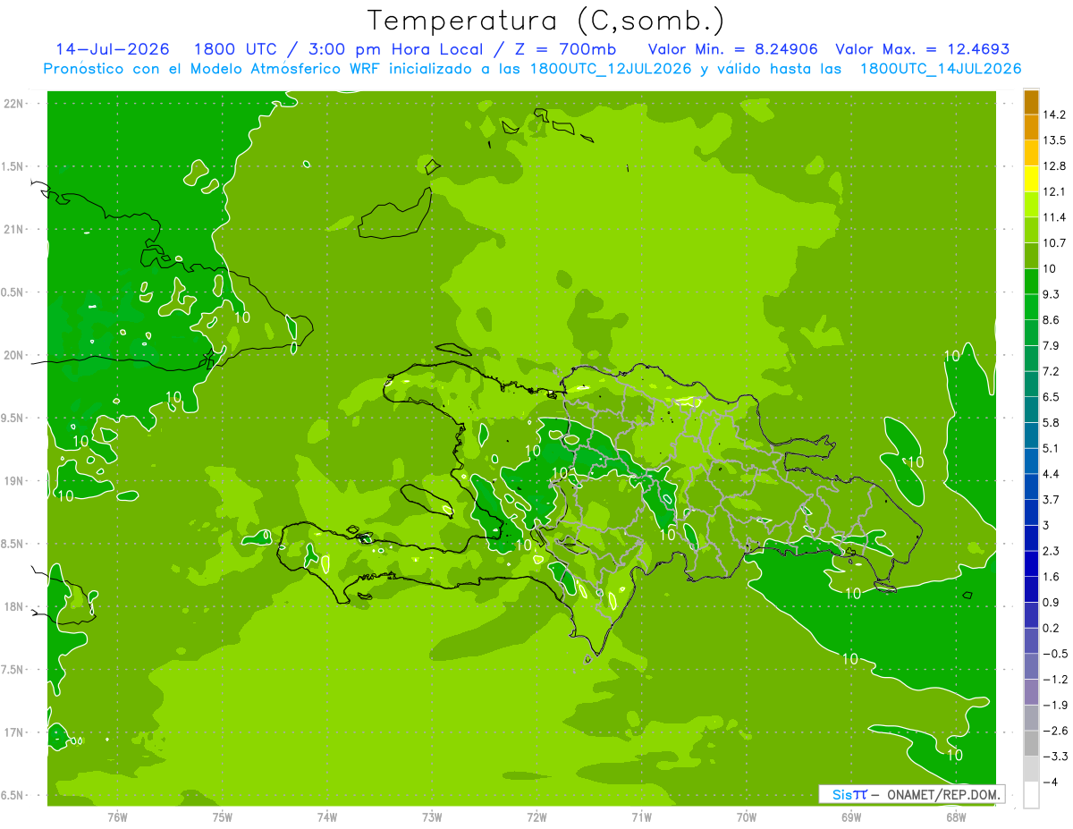Click the yellow swatch between 12.1 and 12.8
Viewport: 1073px width, 829px height.
pyautogui.click(x=1031, y=179)
